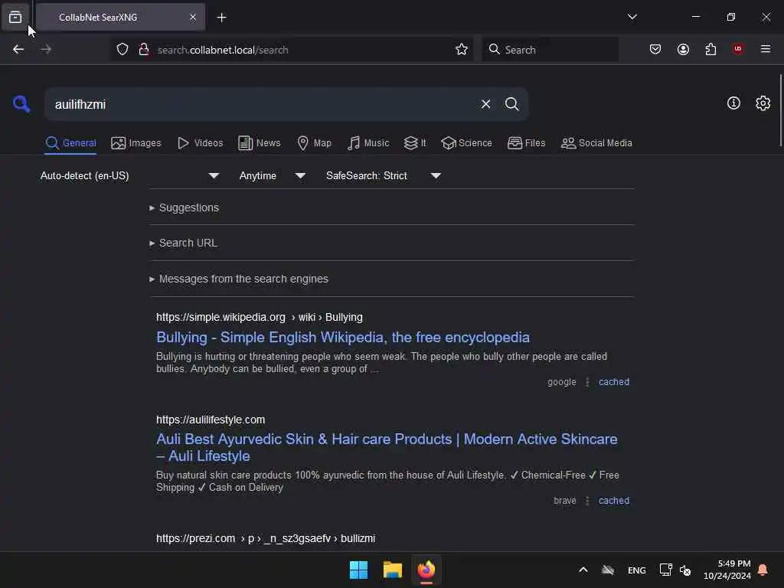Switch to Social Media category
Viewport: 784px width, 588px height.
coord(596,143)
